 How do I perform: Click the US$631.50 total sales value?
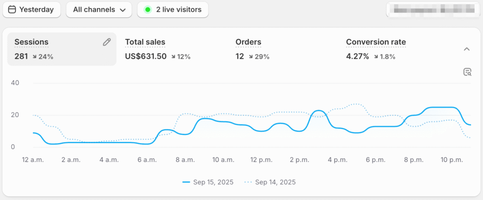(146, 56)
